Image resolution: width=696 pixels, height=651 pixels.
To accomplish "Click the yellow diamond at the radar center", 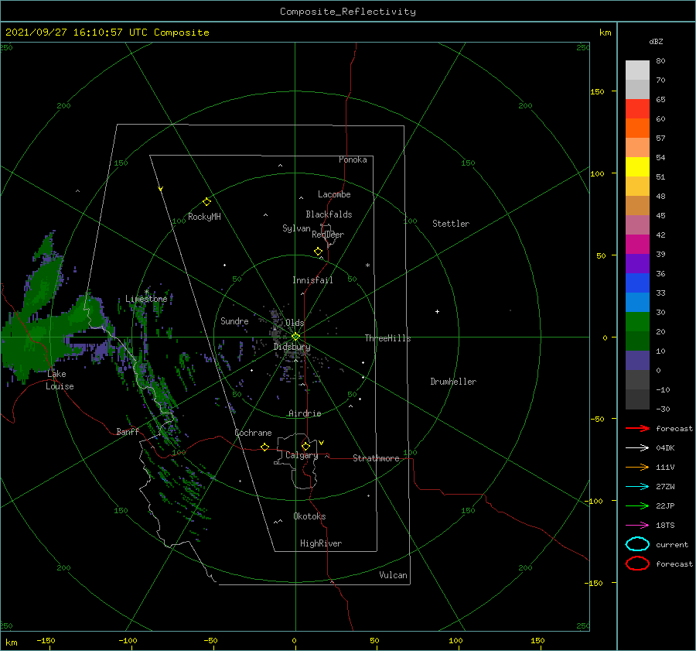I will 295,337.
